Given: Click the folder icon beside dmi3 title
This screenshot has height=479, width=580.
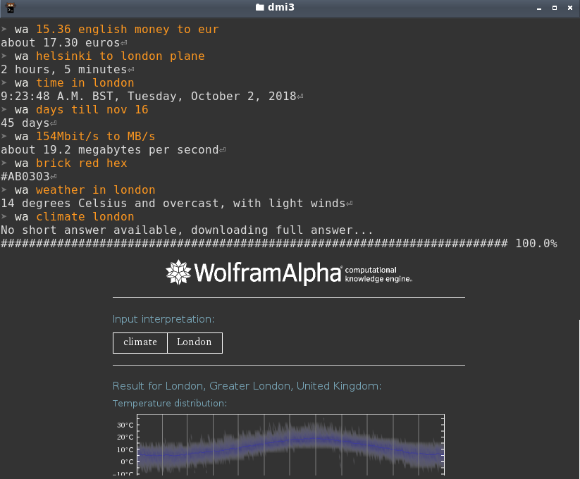Looking at the screenshot, I should coord(259,7).
